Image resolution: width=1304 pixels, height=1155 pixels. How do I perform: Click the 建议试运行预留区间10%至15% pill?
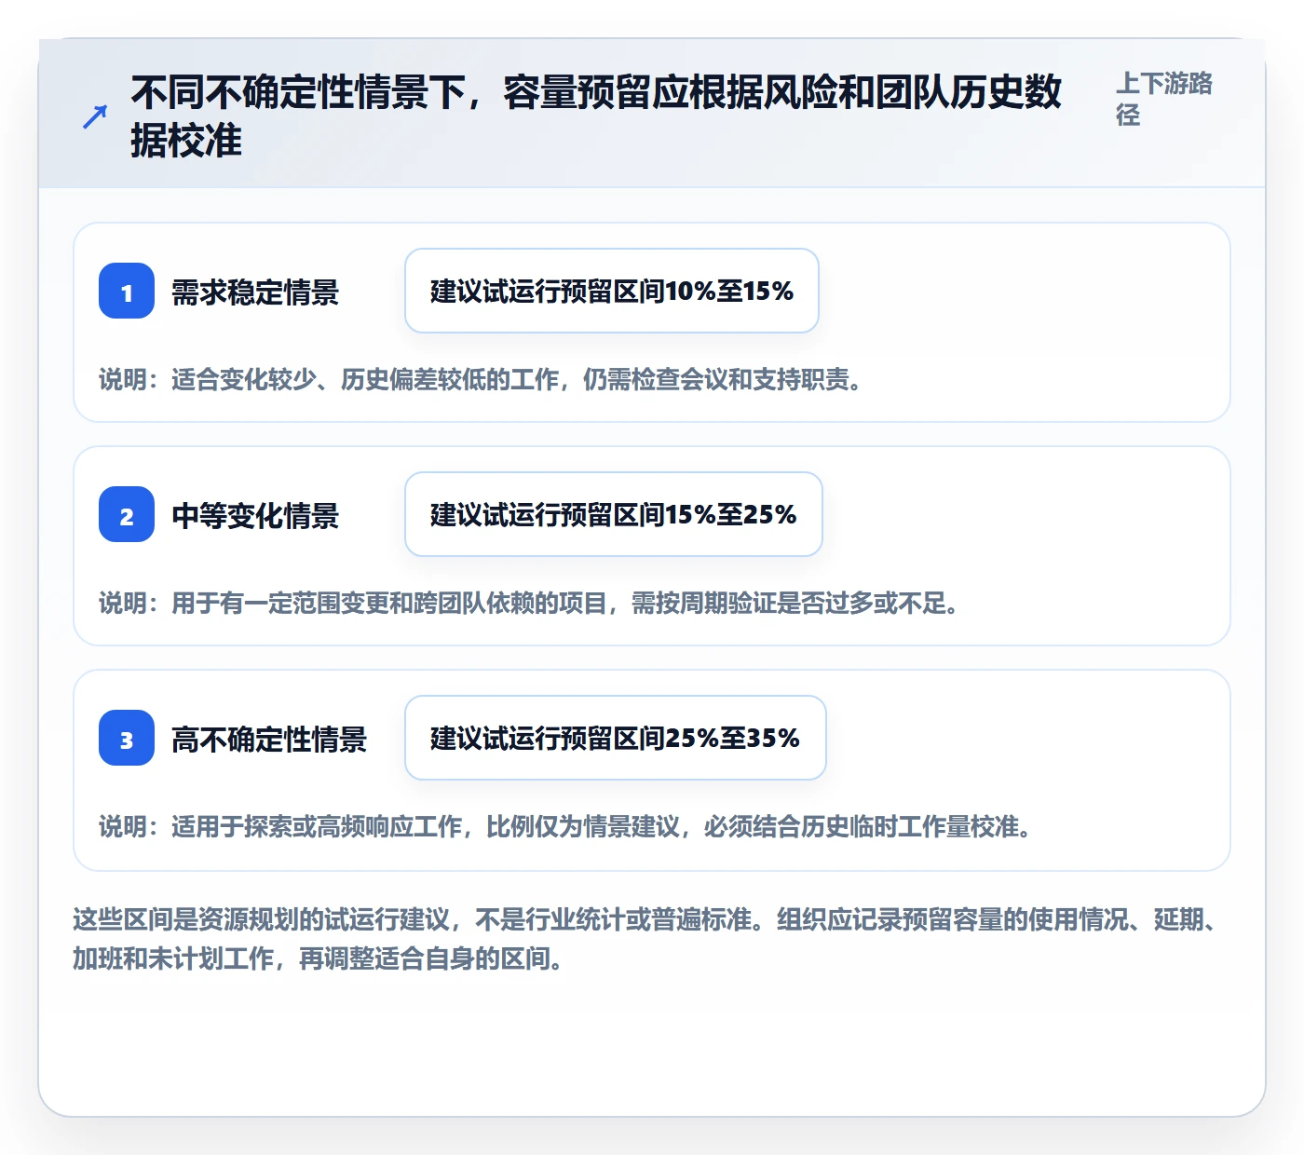click(x=612, y=291)
